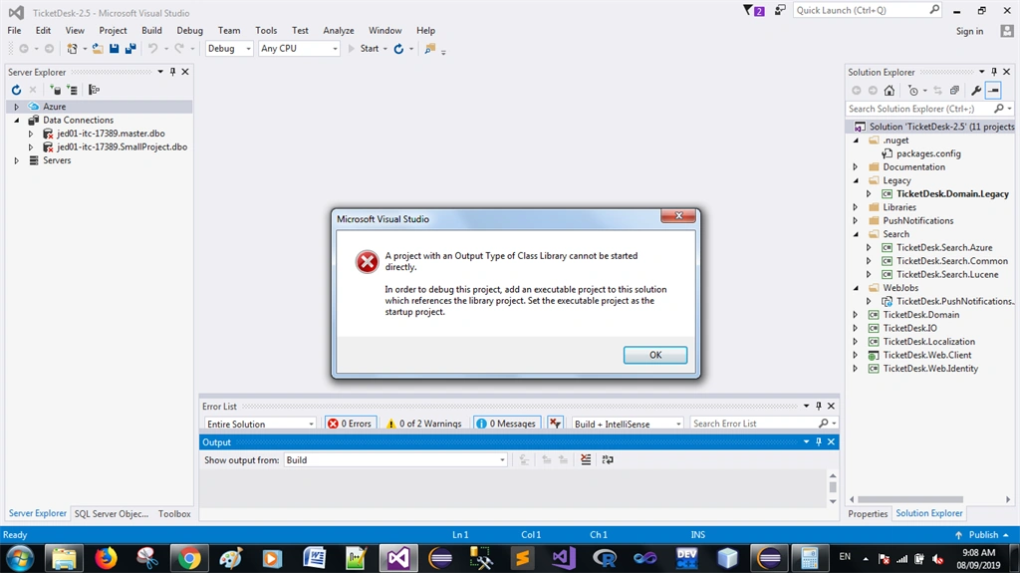Click the Save All toolbar icon
Image resolution: width=1020 pixels, height=573 pixels.
pyautogui.click(x=130, y=49)
